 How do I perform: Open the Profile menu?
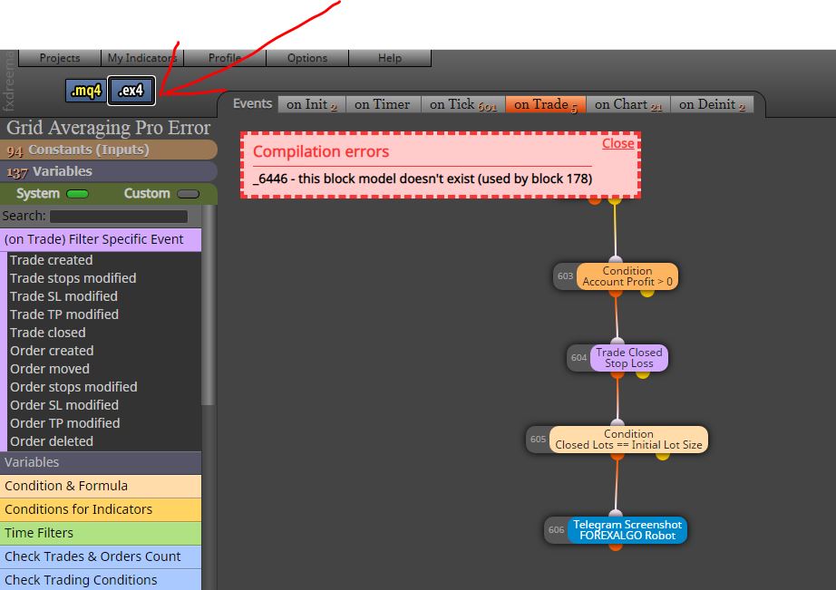(x=225, y=58)
